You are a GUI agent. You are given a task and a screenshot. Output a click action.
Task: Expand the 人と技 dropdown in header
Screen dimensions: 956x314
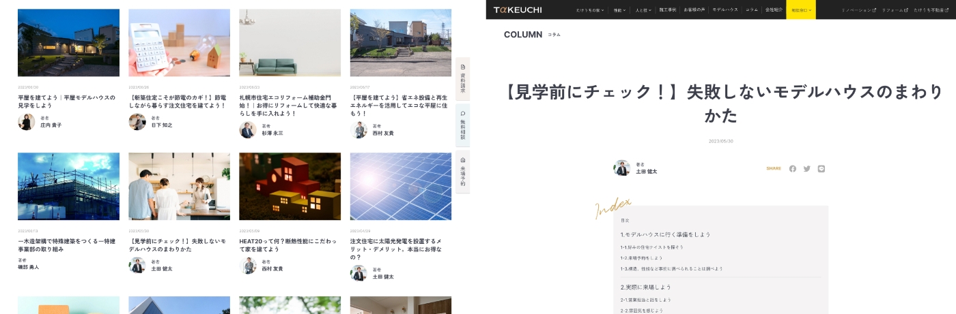[x=643, y=10]
